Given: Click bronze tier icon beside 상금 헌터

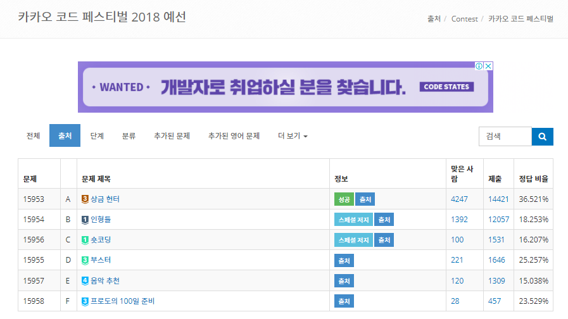Looking at the screenshot, I should pyautogui.click(x=85, y=199).
